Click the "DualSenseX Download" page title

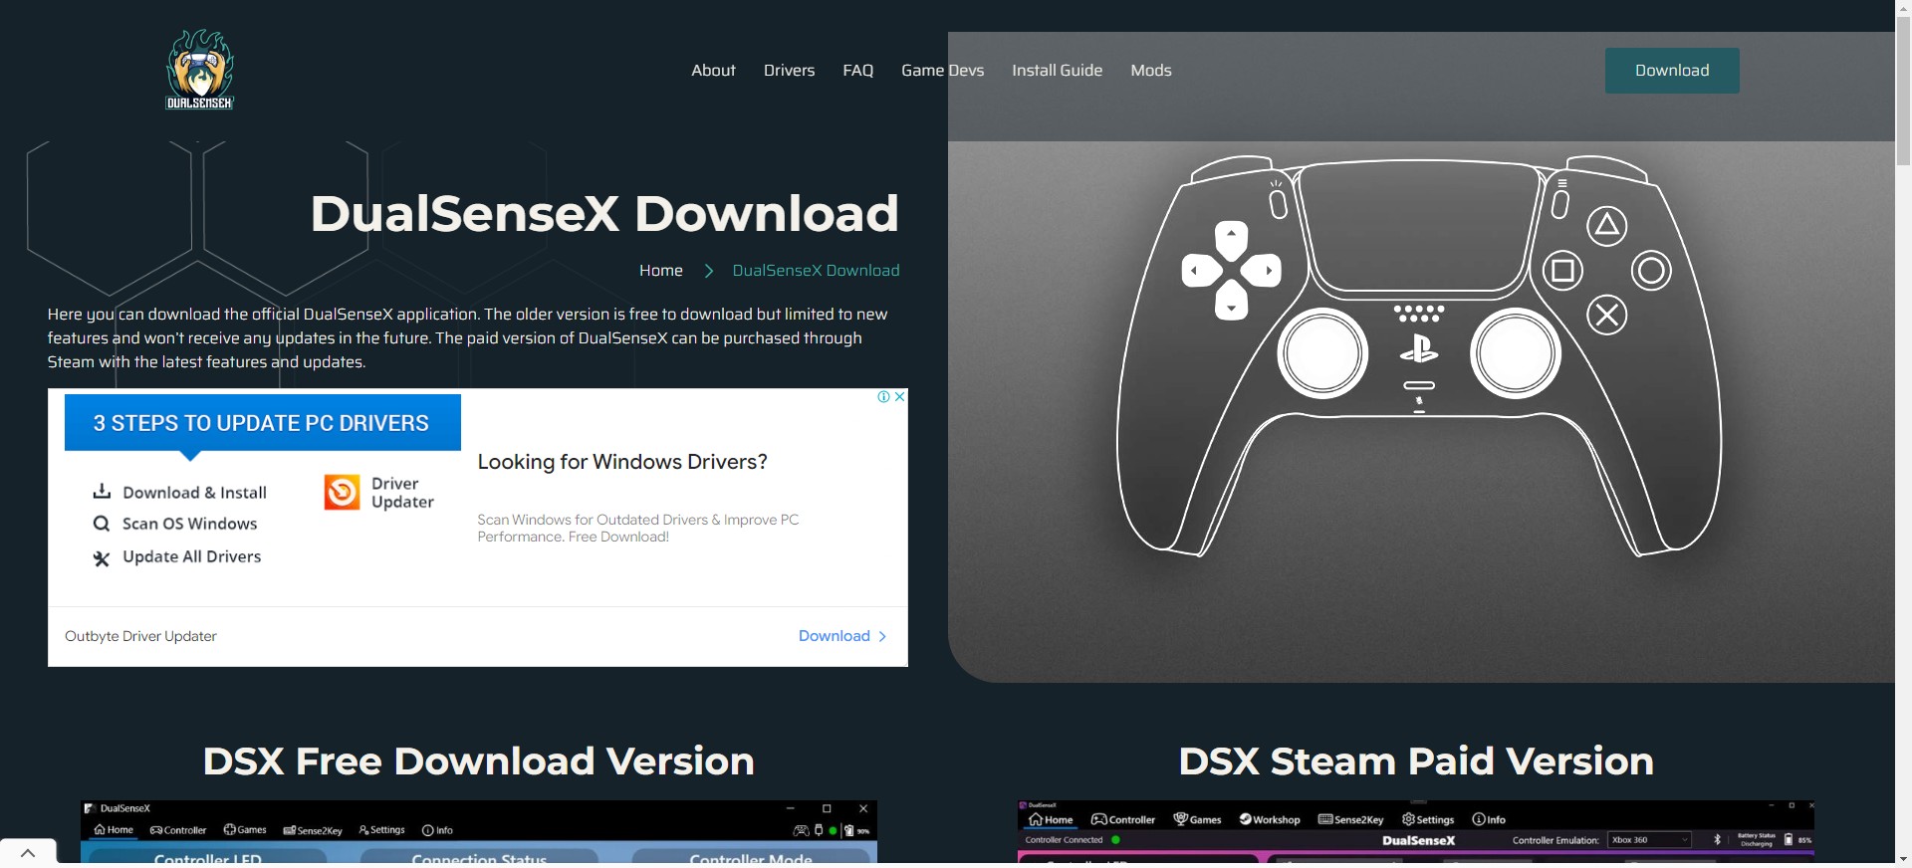click(604, 213)
